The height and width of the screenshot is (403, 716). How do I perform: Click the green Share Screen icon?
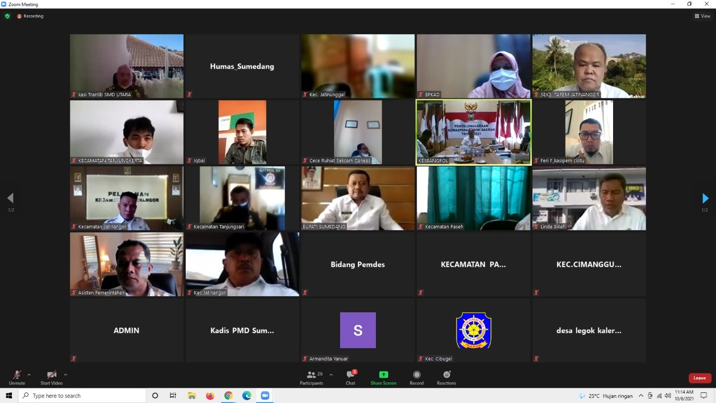pyautogui.click(x=383, y=375)
